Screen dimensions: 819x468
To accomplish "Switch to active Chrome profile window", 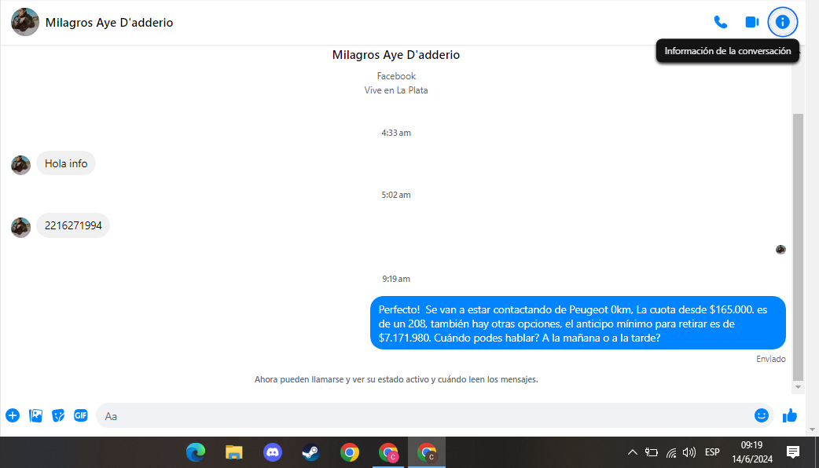I will (x=427, y=452).
